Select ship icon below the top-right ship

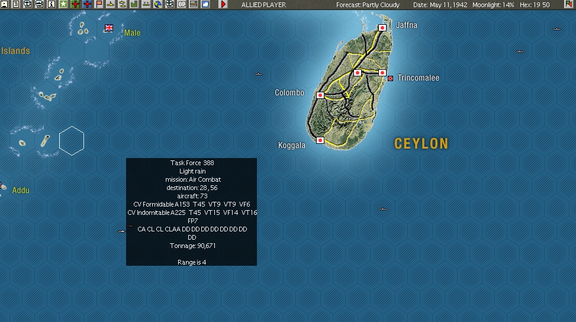pyautogui.click(x=519, y=51)
